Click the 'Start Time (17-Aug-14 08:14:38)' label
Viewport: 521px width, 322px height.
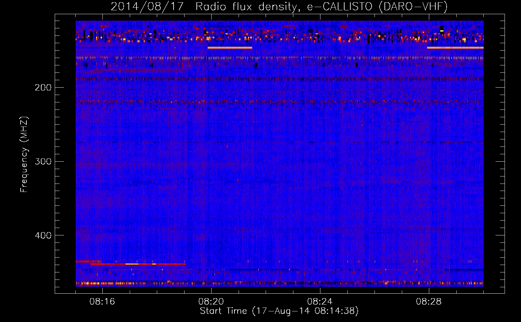click(279, 311)
